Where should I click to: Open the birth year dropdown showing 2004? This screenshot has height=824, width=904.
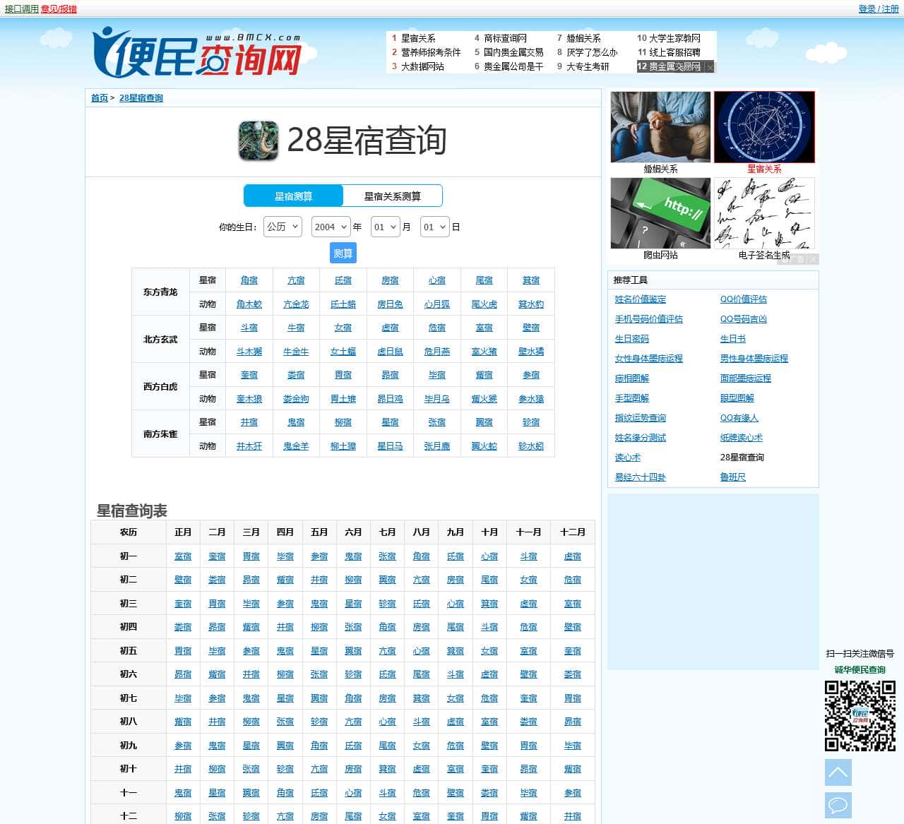click(x=331, y=227)
